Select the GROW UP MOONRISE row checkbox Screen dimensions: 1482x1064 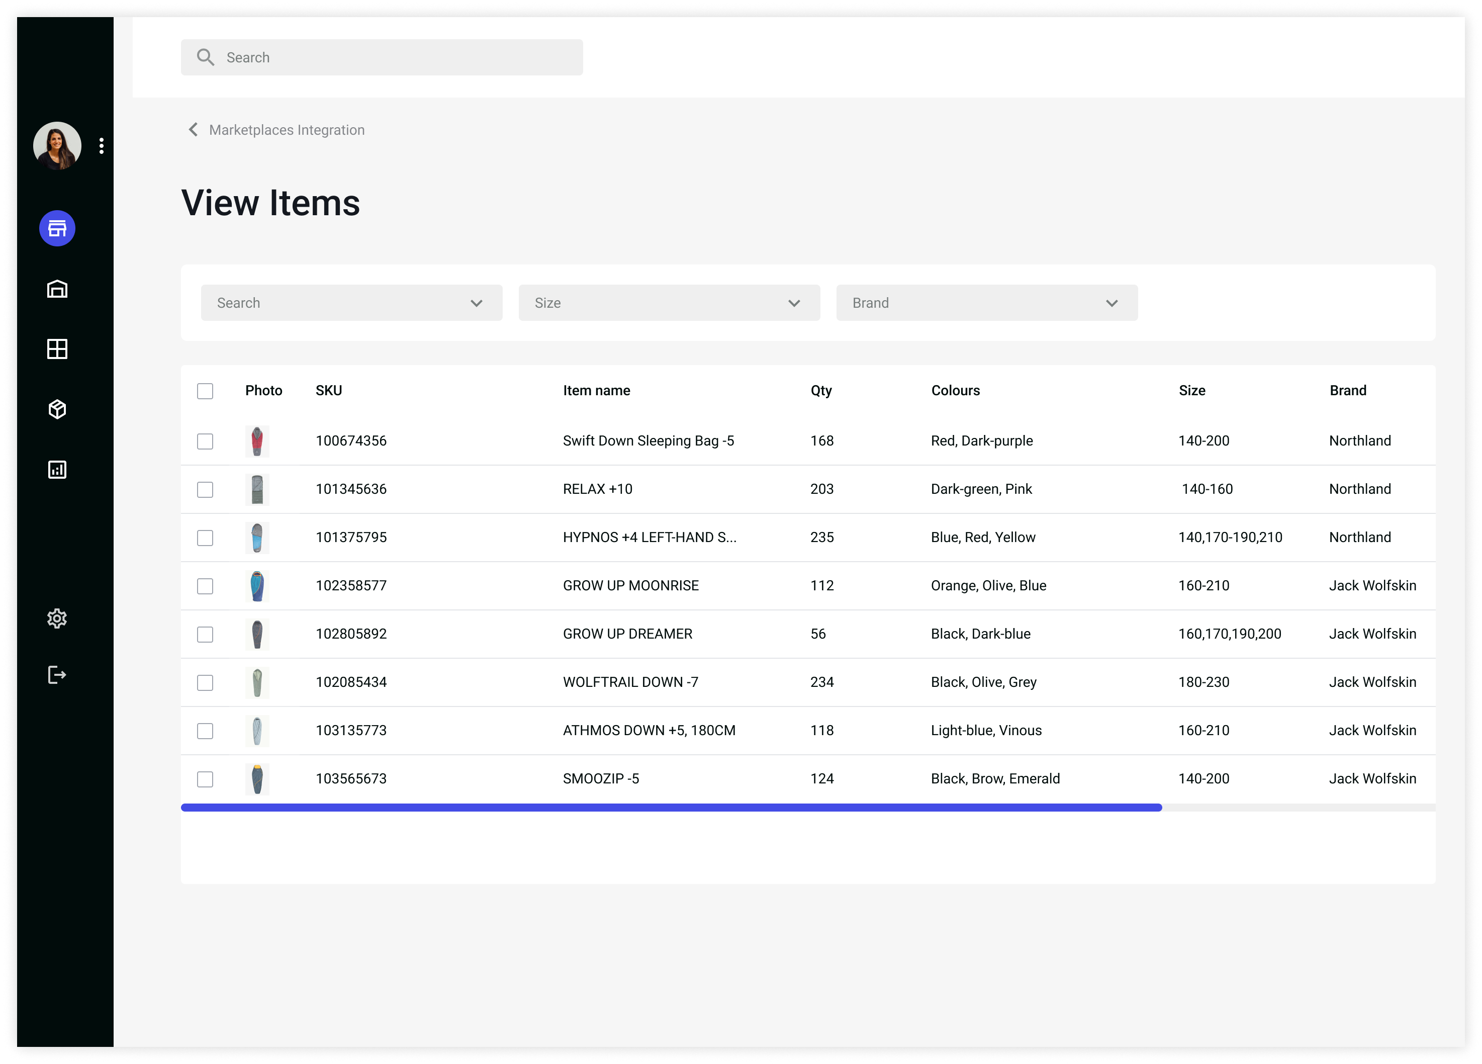tap(205, 586)
